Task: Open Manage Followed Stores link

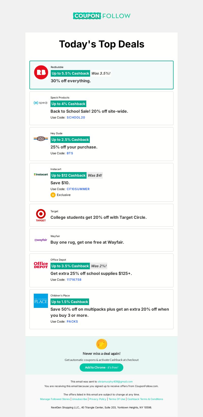Action: click(x=55, y=399)
